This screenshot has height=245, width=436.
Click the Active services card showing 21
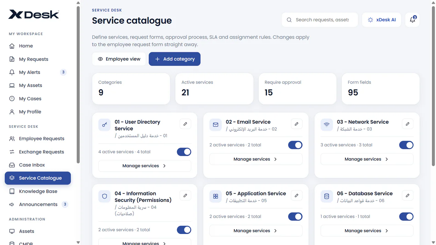coord(214,89)
